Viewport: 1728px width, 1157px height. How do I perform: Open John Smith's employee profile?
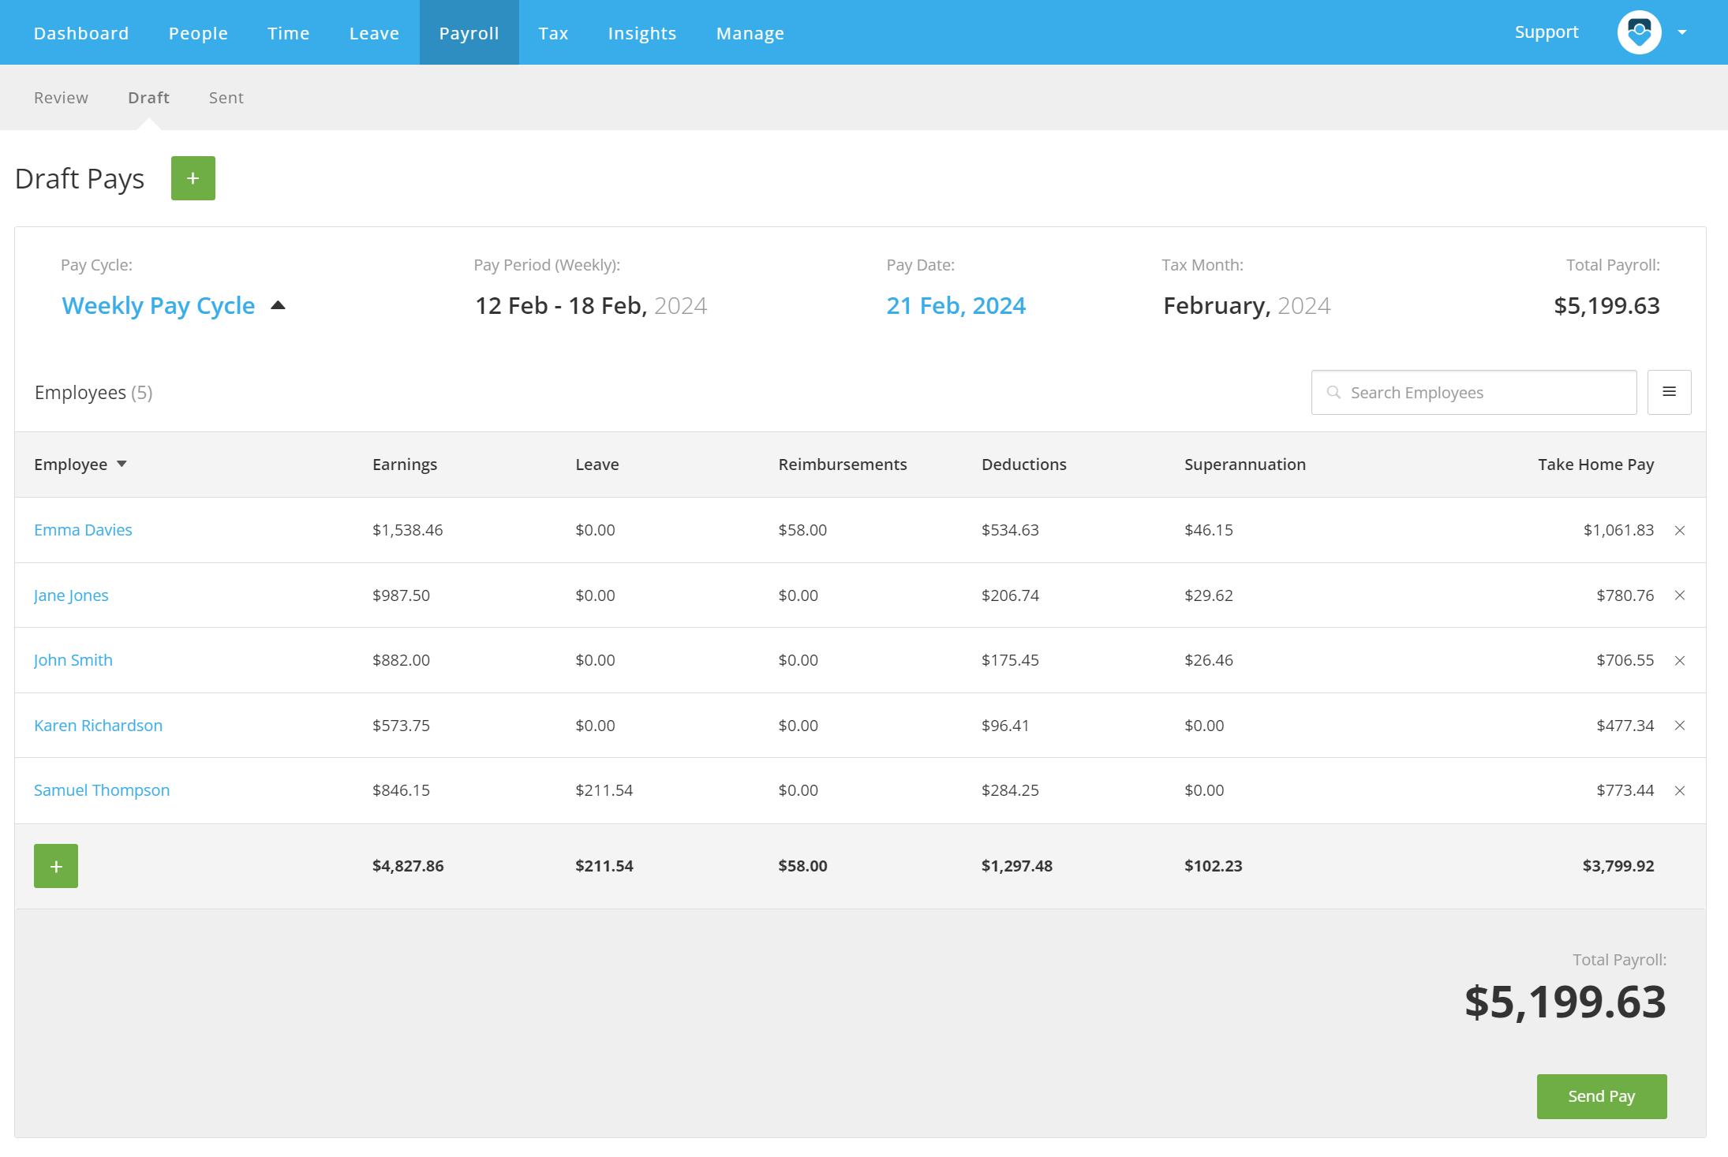pyautogui.click(x=73, y=660)
